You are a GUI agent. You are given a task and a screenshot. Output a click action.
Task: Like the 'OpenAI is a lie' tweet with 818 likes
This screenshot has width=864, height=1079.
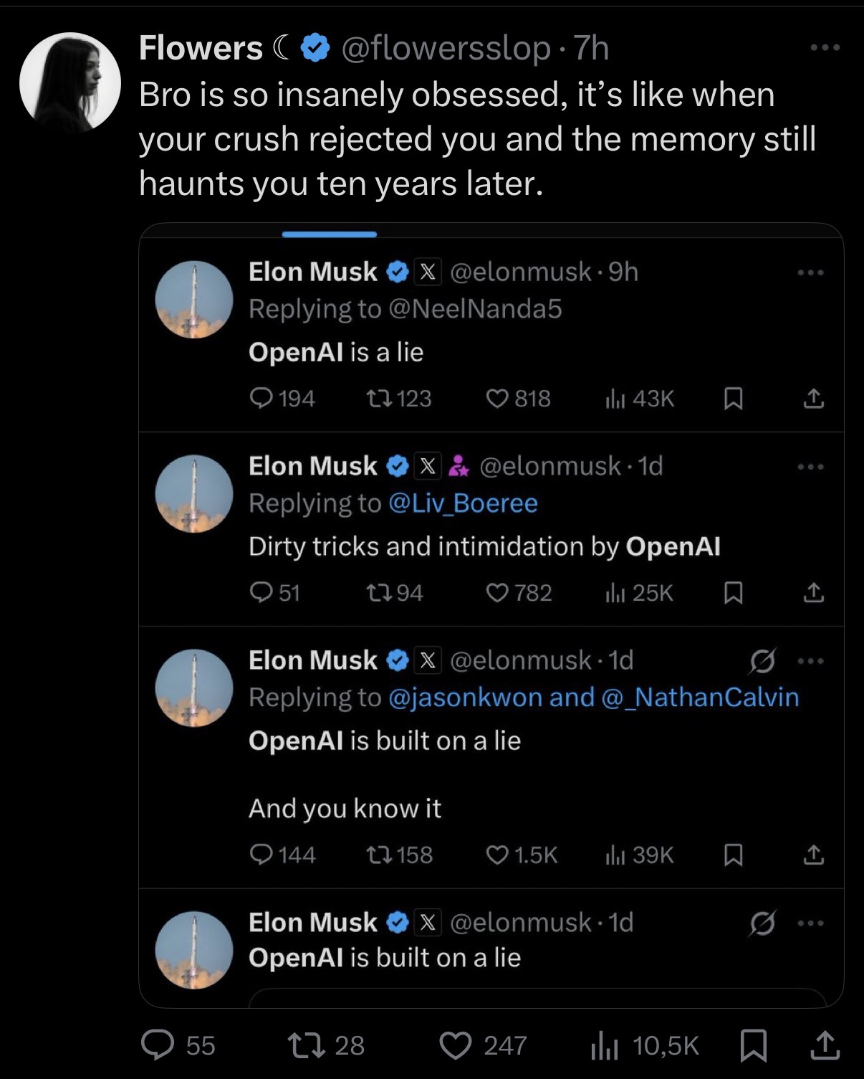point(497,399)
